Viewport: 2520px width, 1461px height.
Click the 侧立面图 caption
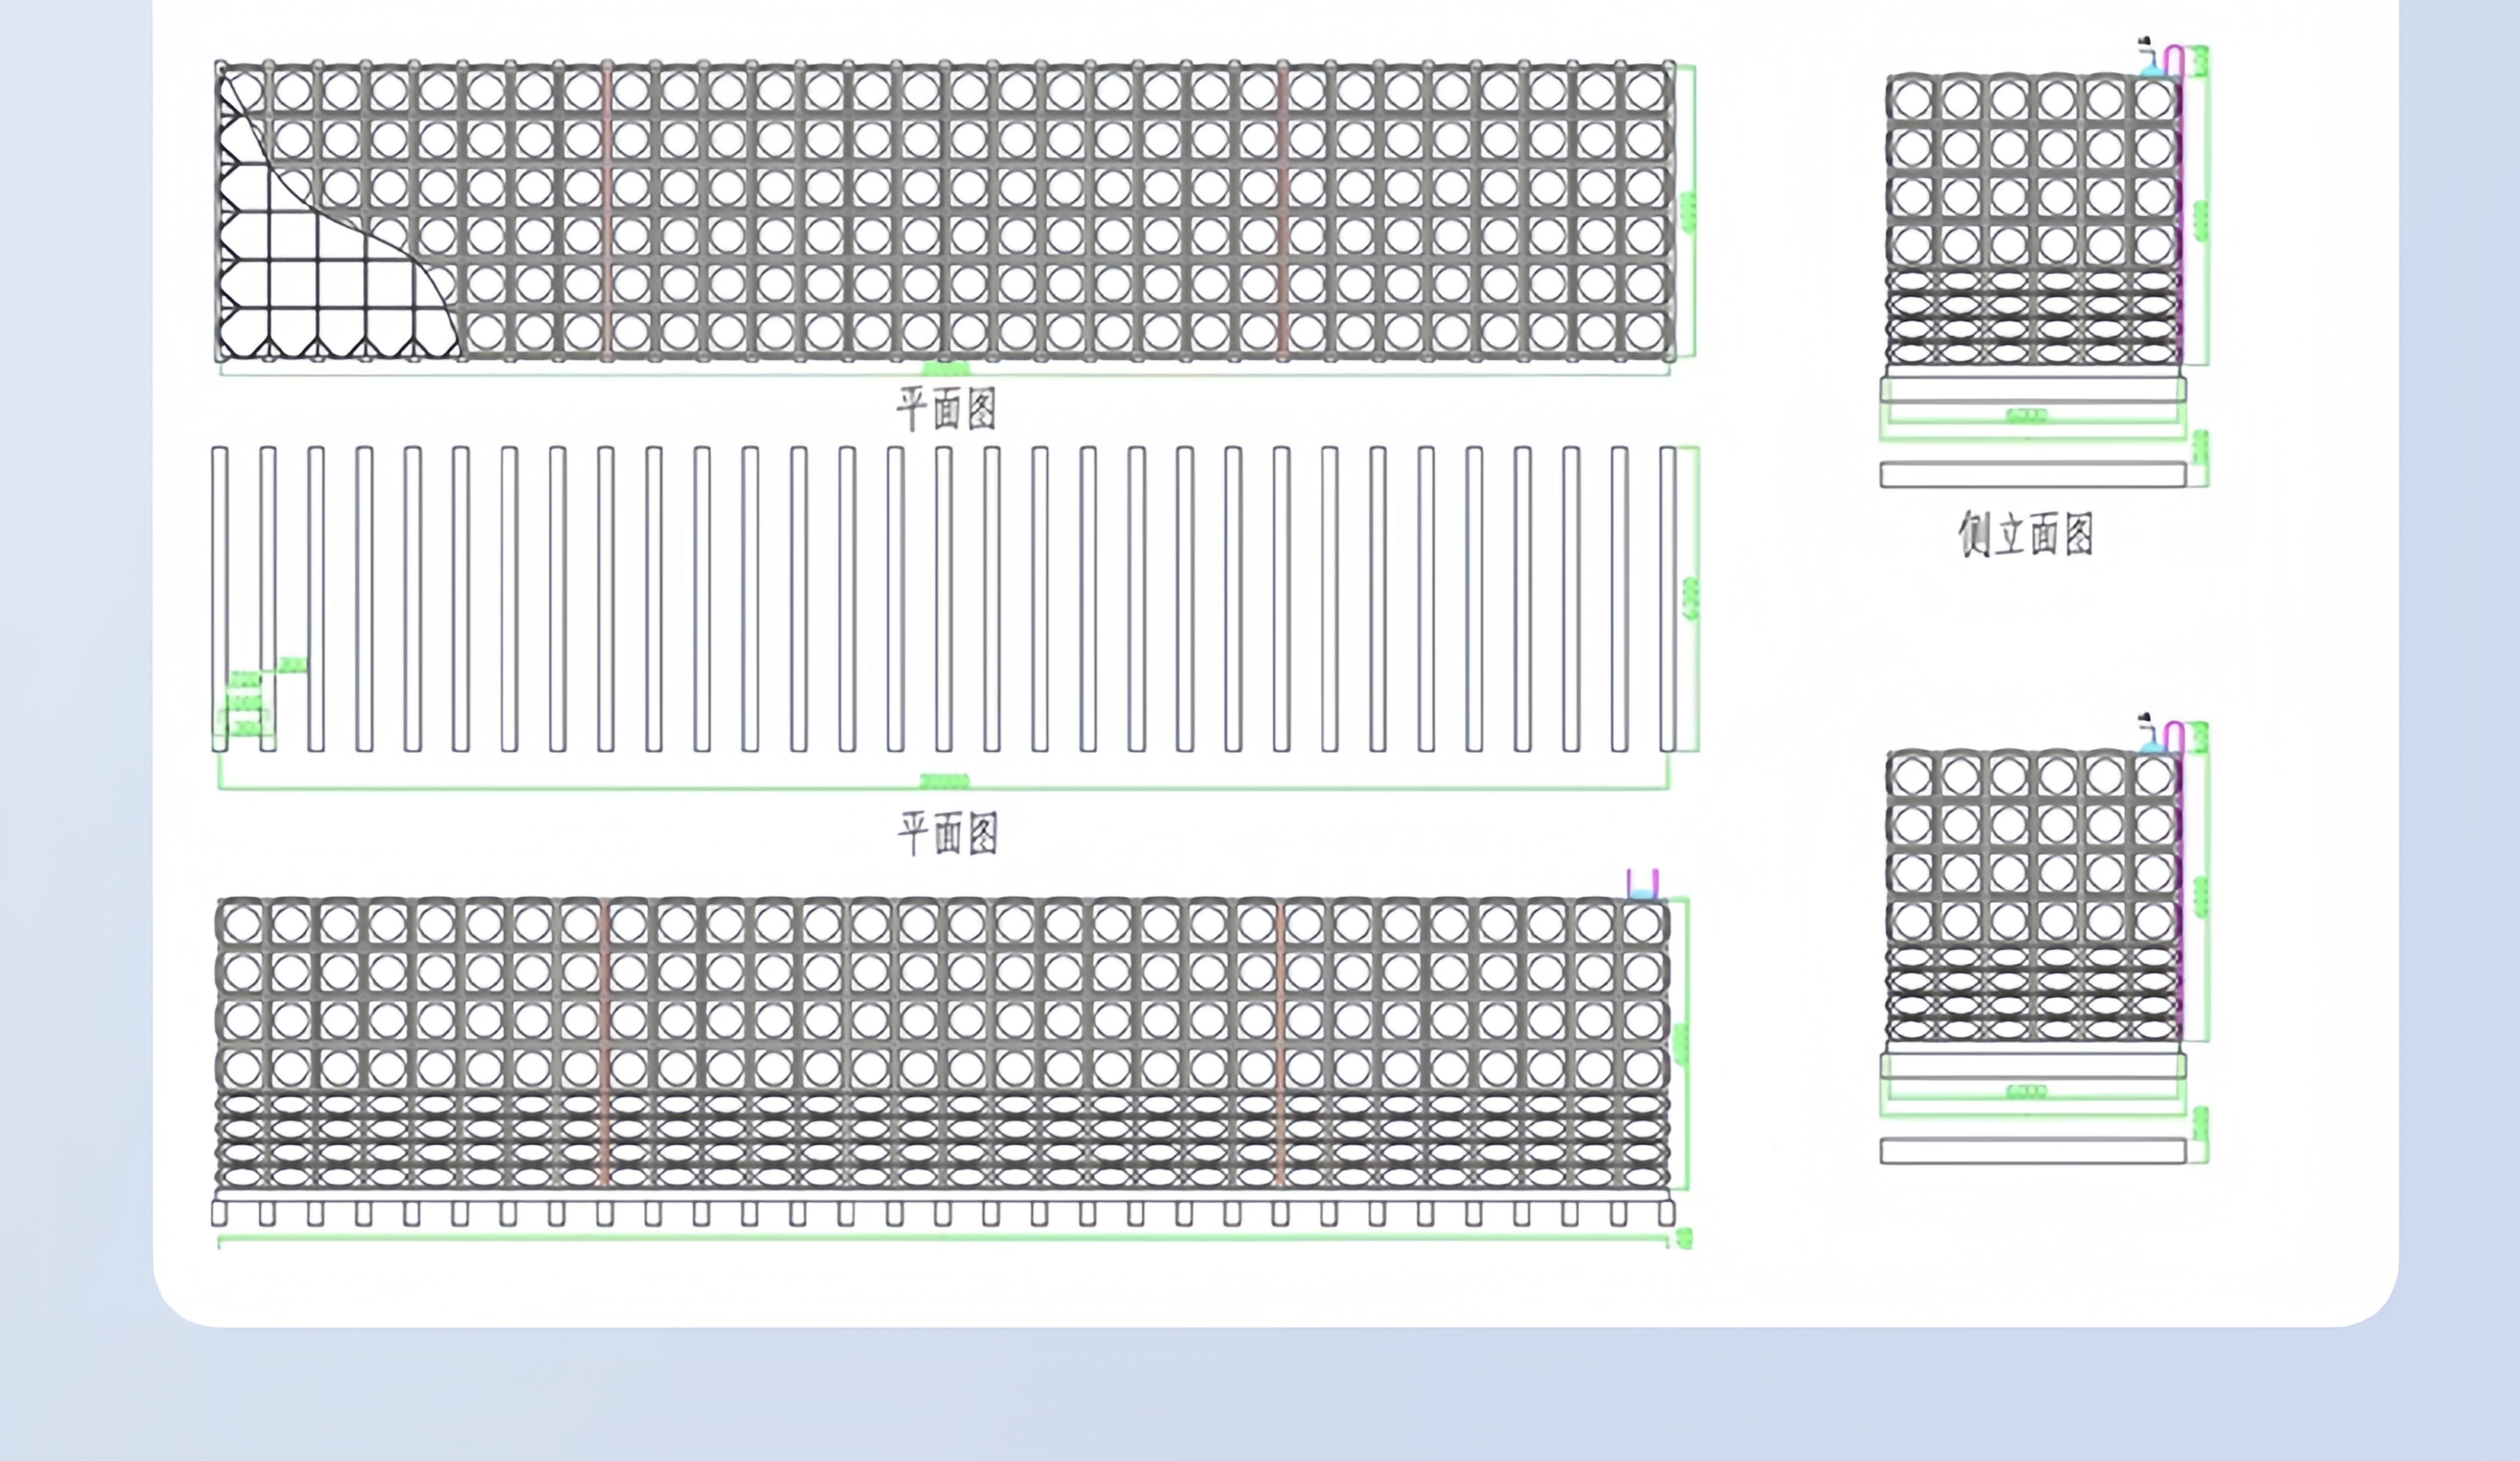click(2026, 534)
